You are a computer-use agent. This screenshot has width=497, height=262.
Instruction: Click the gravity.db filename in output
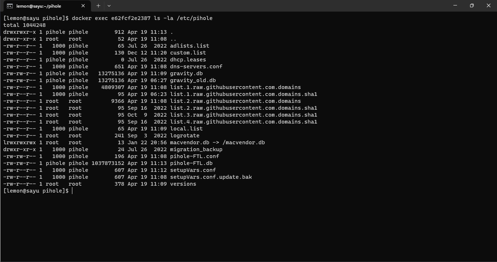tap(186, 73)
